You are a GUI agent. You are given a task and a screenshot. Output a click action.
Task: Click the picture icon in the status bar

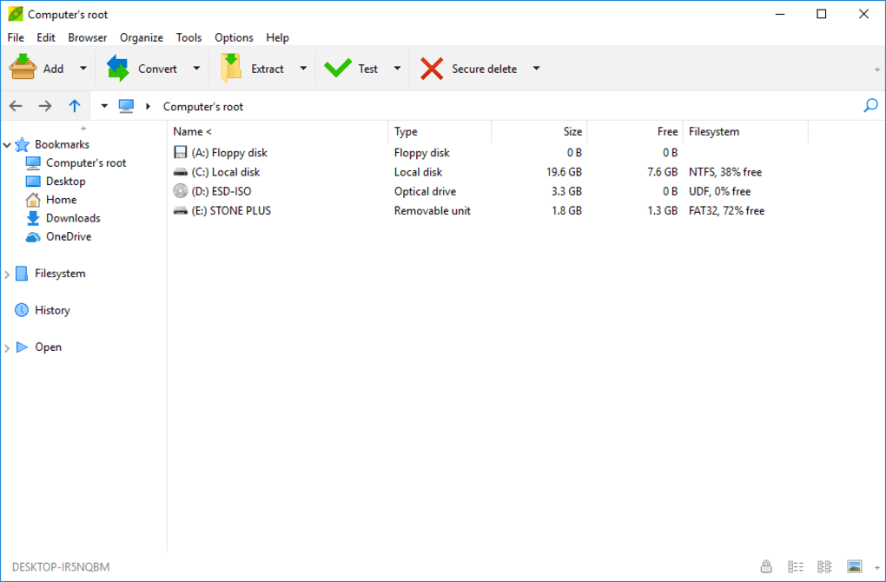(x=854, y=567)
